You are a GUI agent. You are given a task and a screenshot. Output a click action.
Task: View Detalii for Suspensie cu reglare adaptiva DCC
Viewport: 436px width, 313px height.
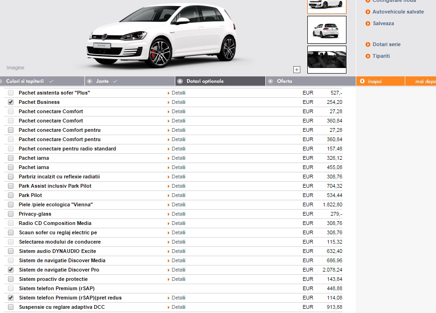pos(179,307)
